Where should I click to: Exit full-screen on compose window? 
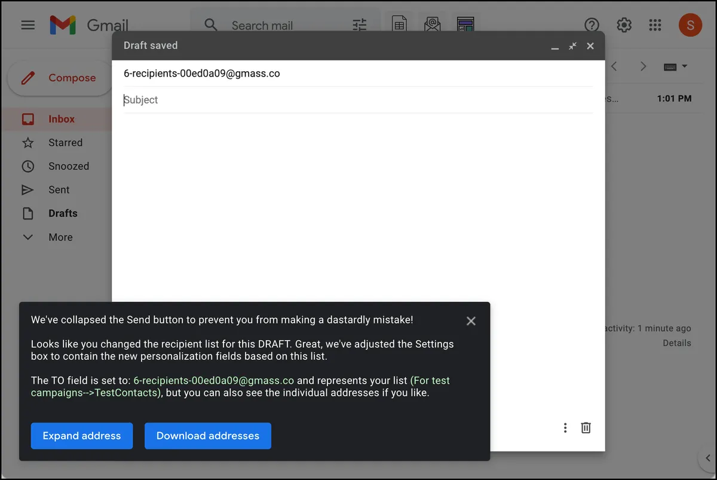point(572,46)
